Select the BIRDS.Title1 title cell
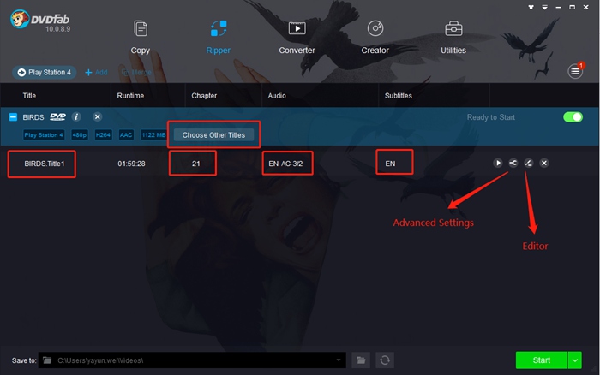 click(45, 164)
